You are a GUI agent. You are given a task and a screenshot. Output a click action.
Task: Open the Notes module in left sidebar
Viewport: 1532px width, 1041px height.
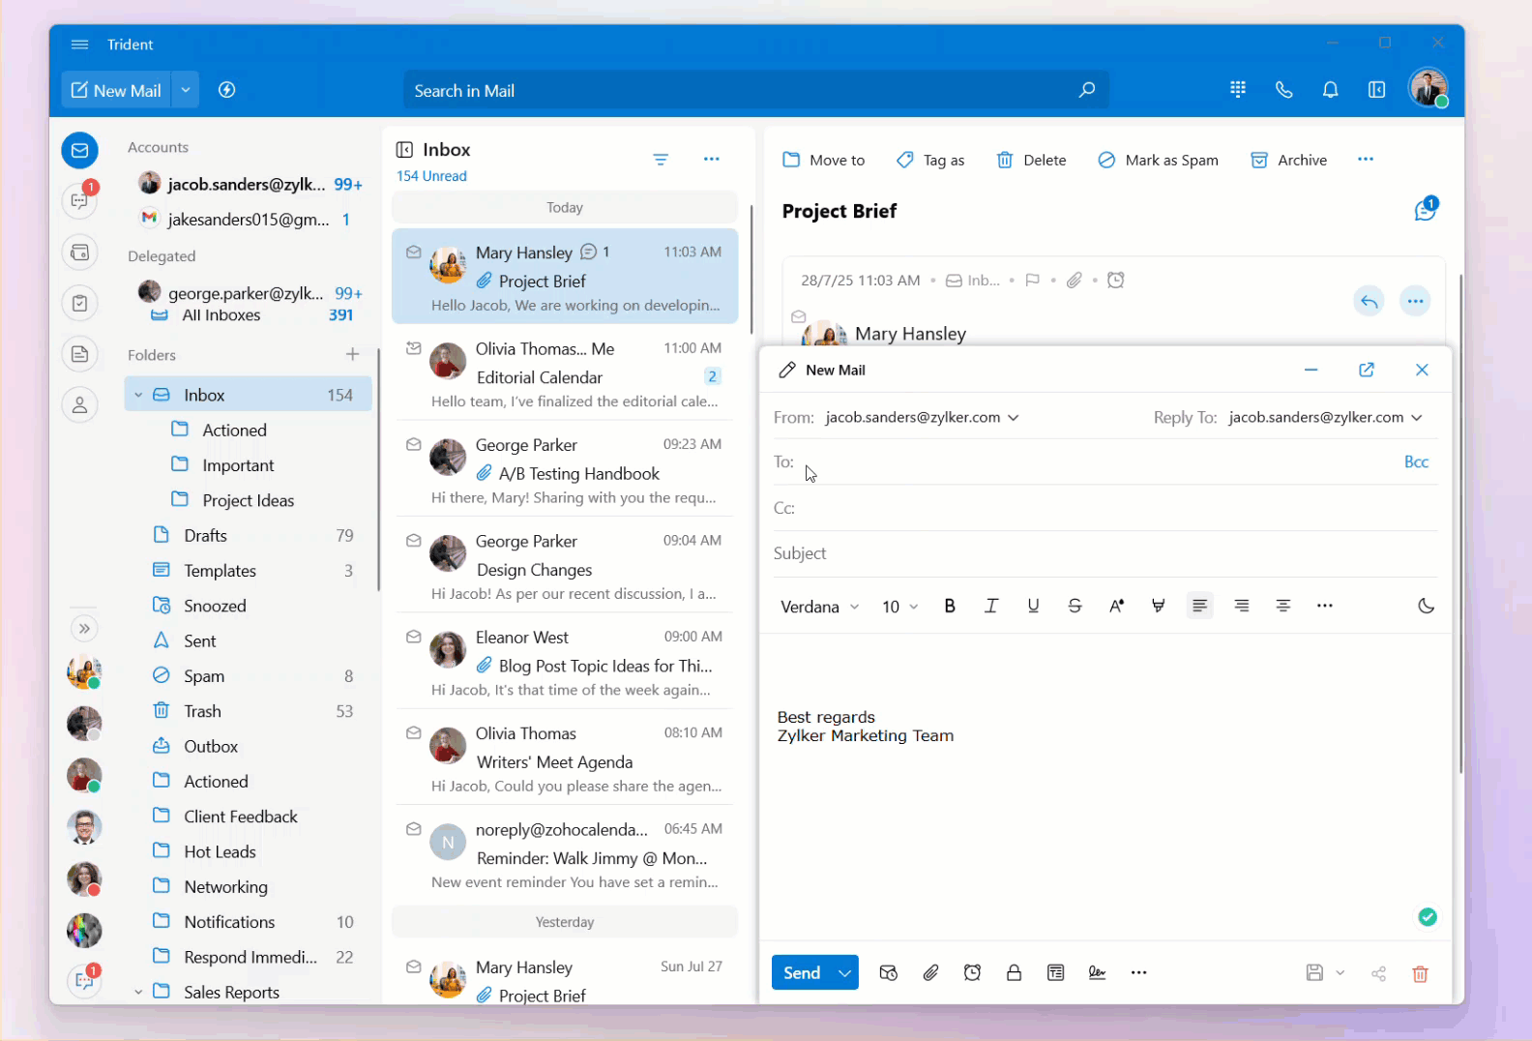coord(80,354)
